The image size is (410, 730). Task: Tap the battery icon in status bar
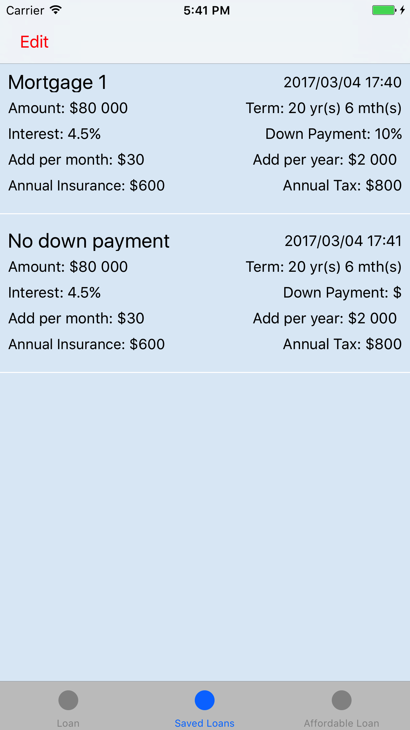click(384, 10)
